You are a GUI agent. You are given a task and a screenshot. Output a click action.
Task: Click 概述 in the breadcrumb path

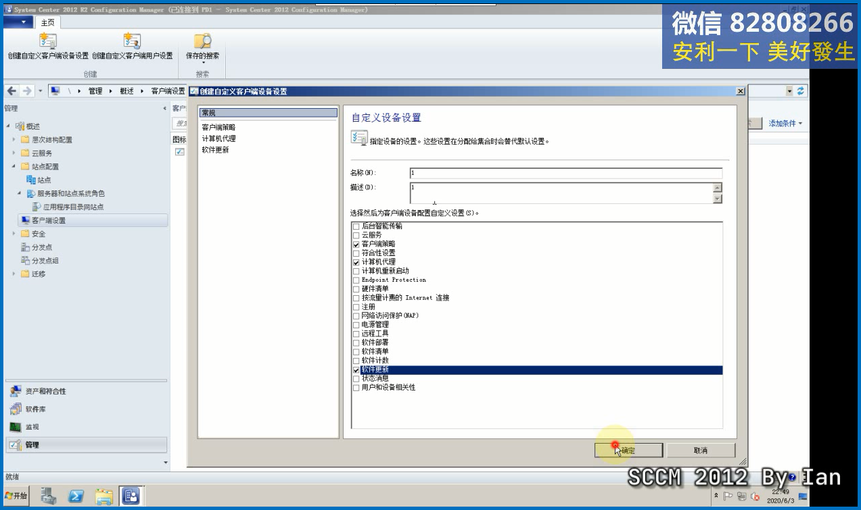[x=126, y=91]
